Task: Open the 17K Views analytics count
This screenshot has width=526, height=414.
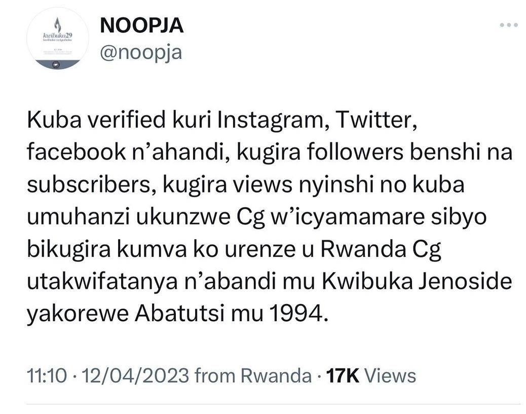Action: click(x=370, y=375)
